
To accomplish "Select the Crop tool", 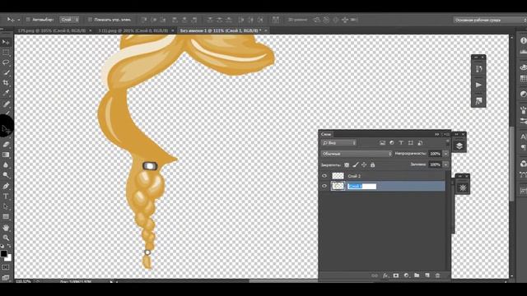I will coord(6,82).
